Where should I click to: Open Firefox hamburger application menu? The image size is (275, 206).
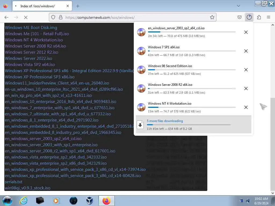pos(268,17)
